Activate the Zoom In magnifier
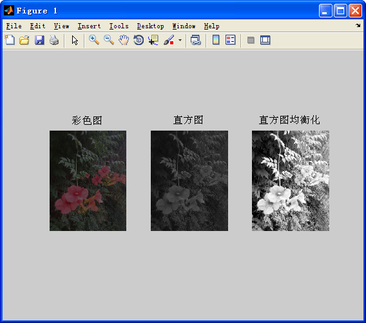This screenshot has width=366, height=323. 94,40
